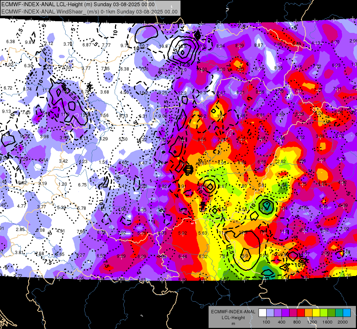
Task: Click the legend tick value 800
Action: [x=297, y=322]
